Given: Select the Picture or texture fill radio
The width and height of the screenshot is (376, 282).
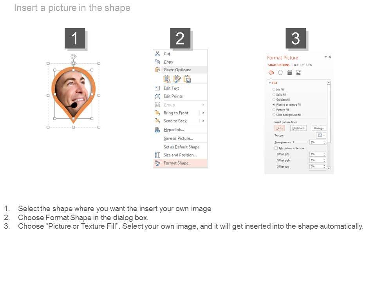Looking at the screenshot, I should coord(274,105).
